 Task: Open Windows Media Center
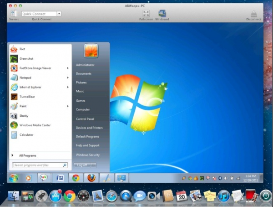pos(39,125)
